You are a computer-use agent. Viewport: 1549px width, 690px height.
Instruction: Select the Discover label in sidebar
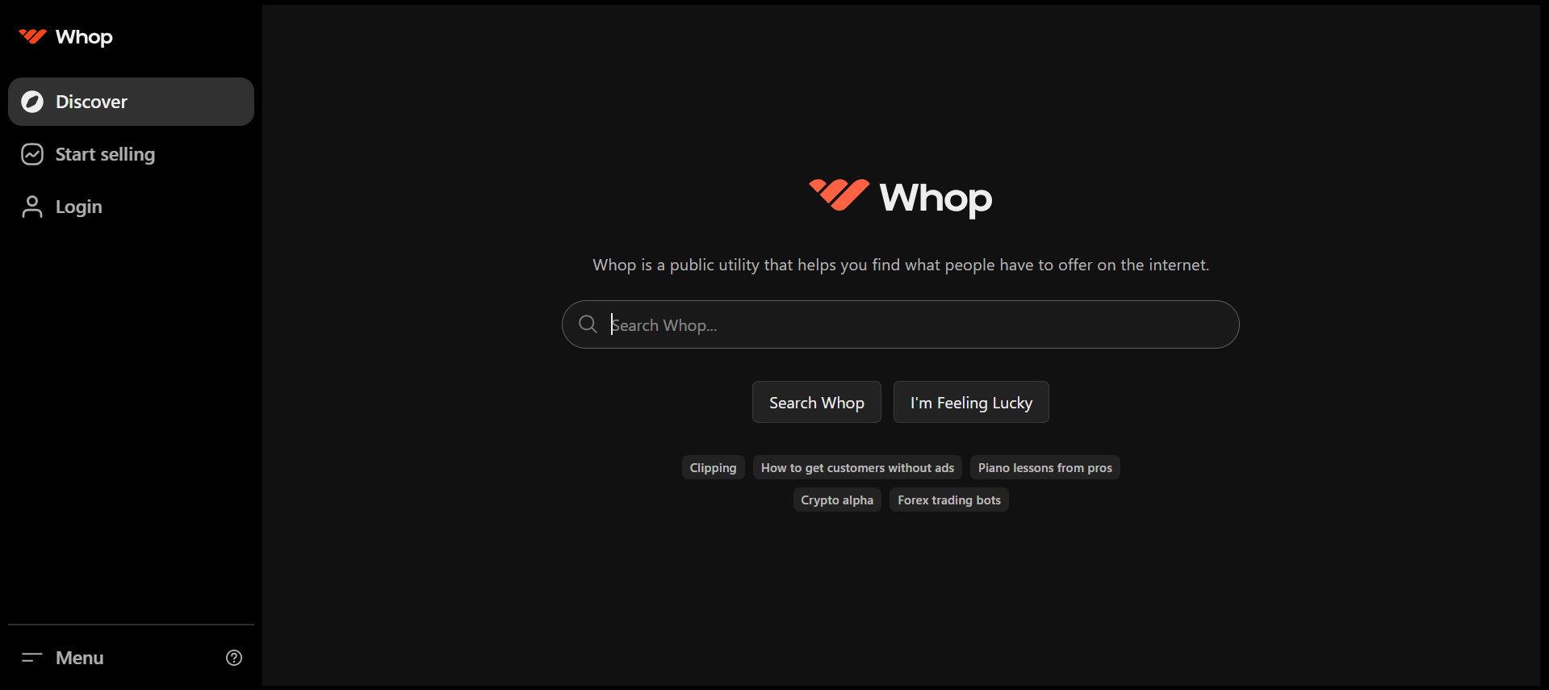(x=91, y=102)
